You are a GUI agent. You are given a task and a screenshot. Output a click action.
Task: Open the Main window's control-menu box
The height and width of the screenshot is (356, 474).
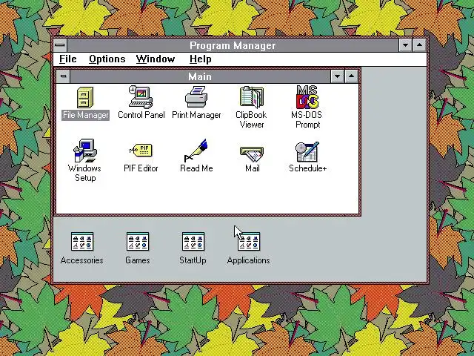(63, 76)
